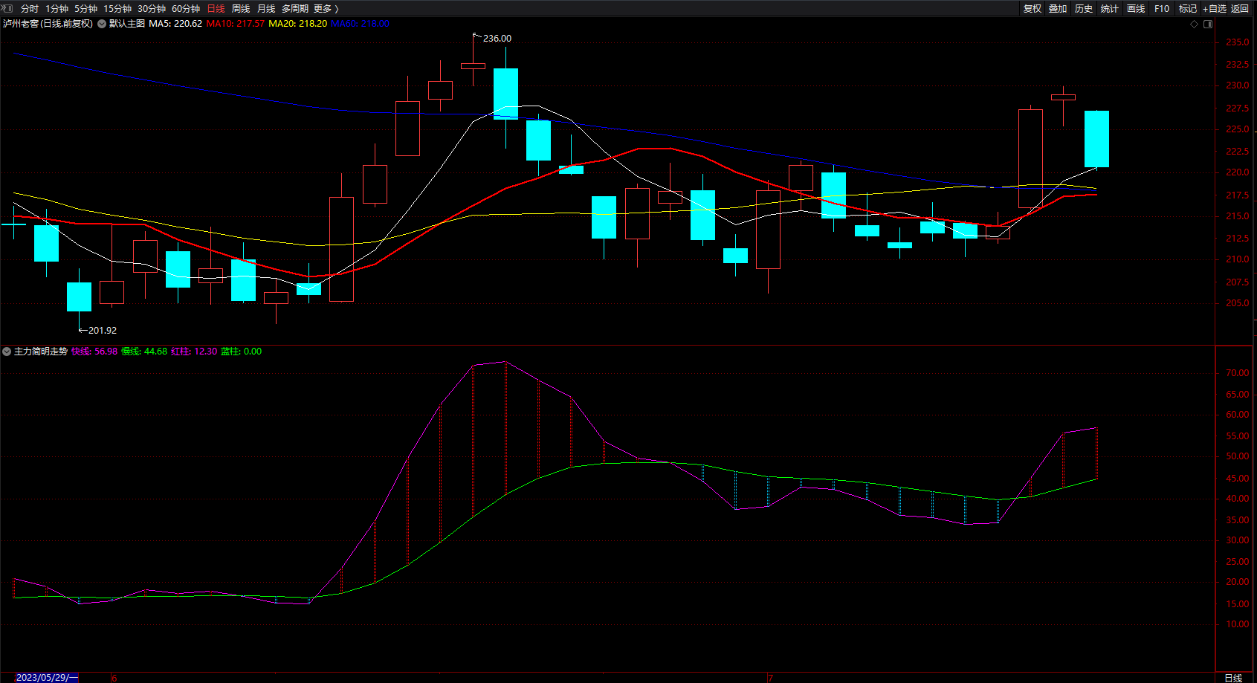
Task: Click the MA60: 218.00 value
Action: pos(361,24)
